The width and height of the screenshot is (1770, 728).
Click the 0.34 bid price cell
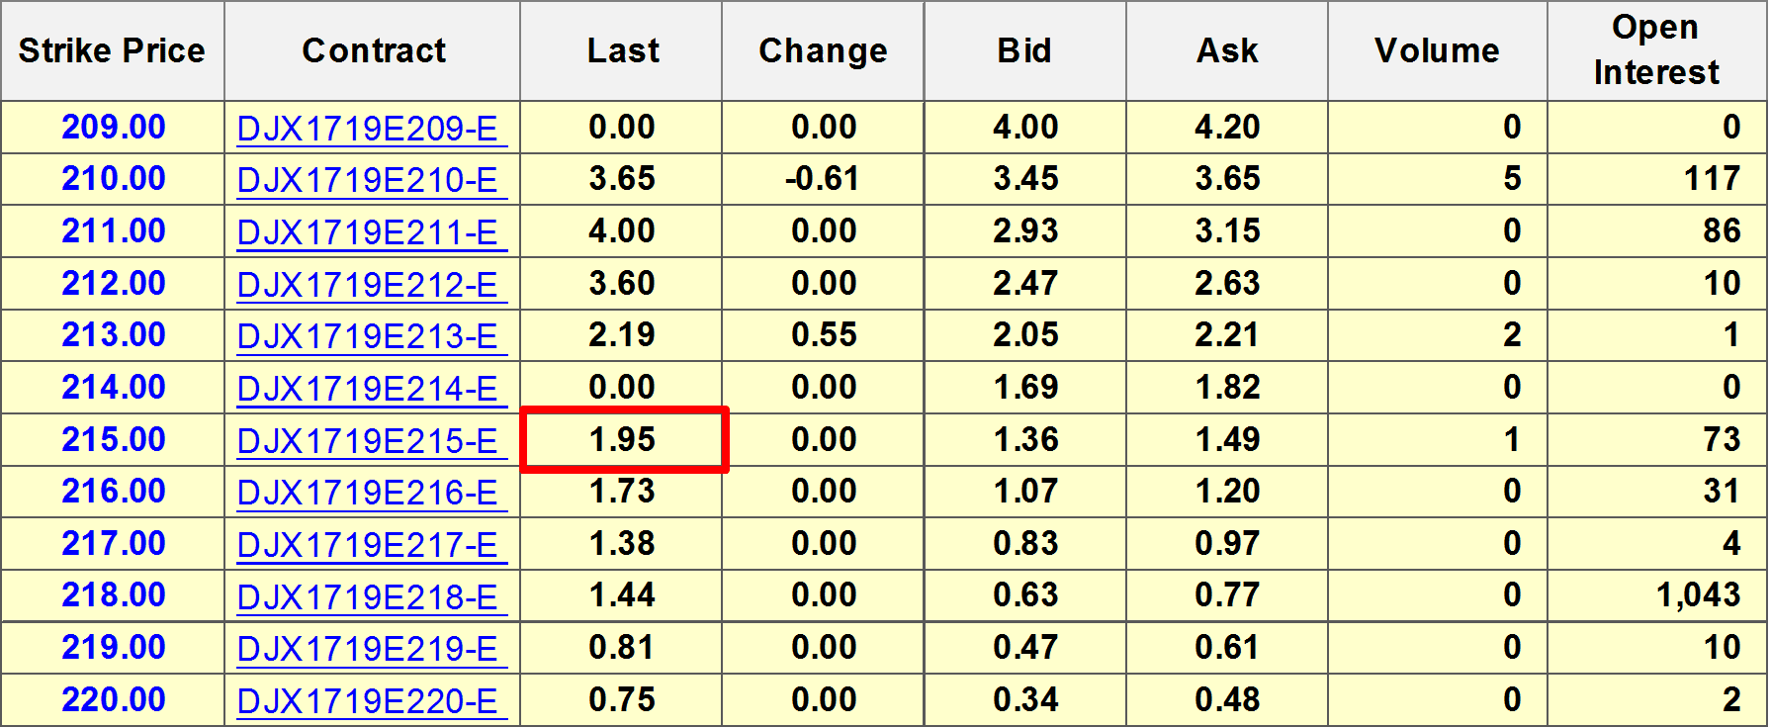point(1025,700)
